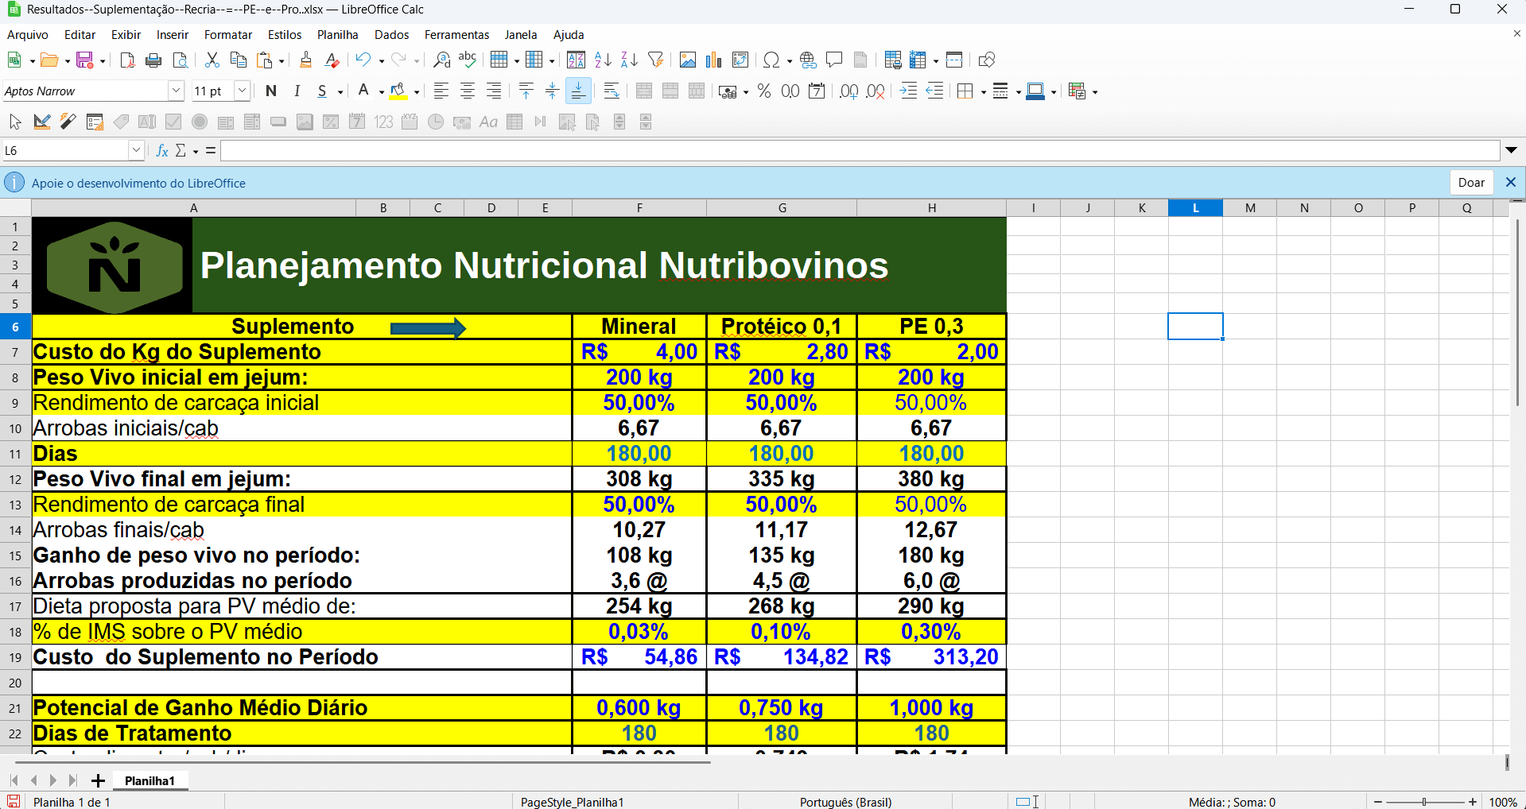
Task: Toggle the AutoFilter funnel icon
Action: (x=656, y=60)
